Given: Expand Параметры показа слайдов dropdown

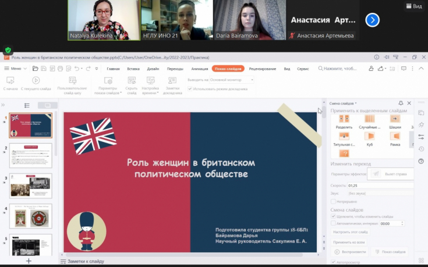Looking at the screenshot, I should 108,86.
